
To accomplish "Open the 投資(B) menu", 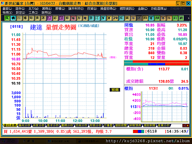I will (92, 9).
